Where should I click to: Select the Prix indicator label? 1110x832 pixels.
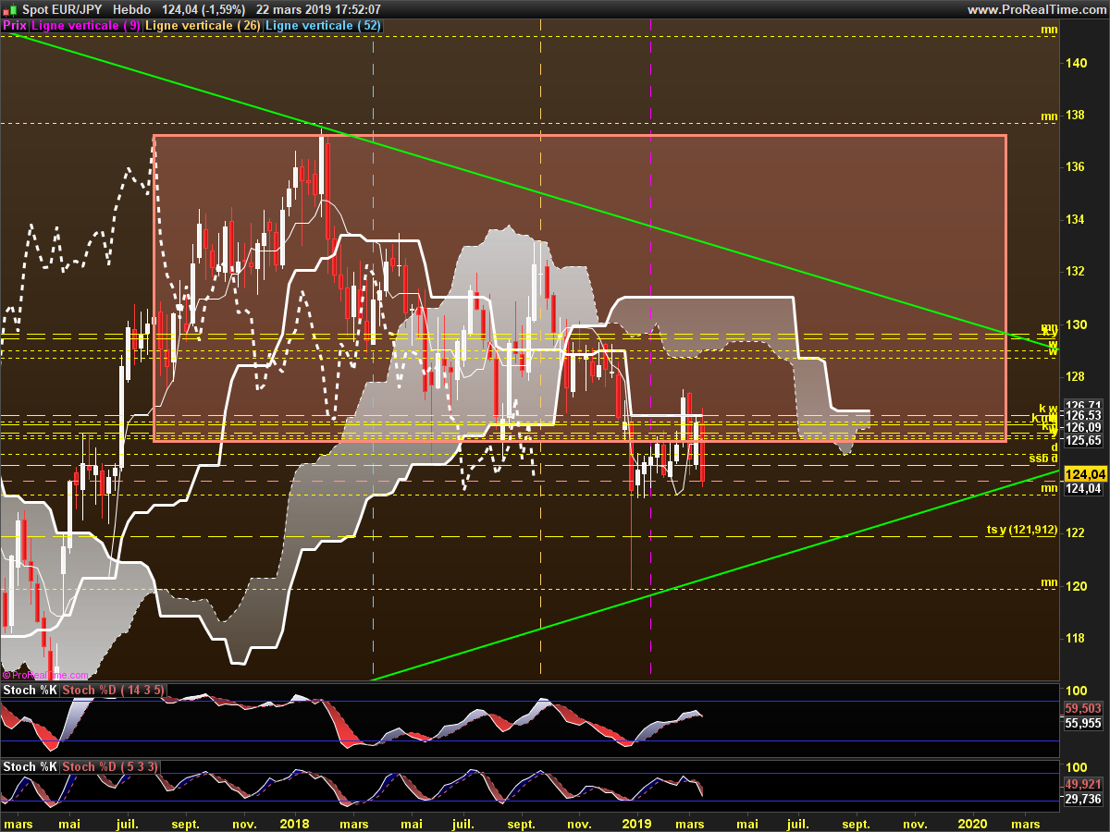(15, 26)
